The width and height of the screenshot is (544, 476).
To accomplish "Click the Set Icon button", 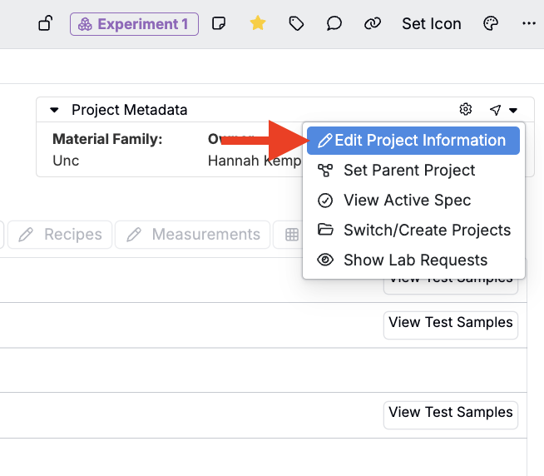I will pos(431,23).
